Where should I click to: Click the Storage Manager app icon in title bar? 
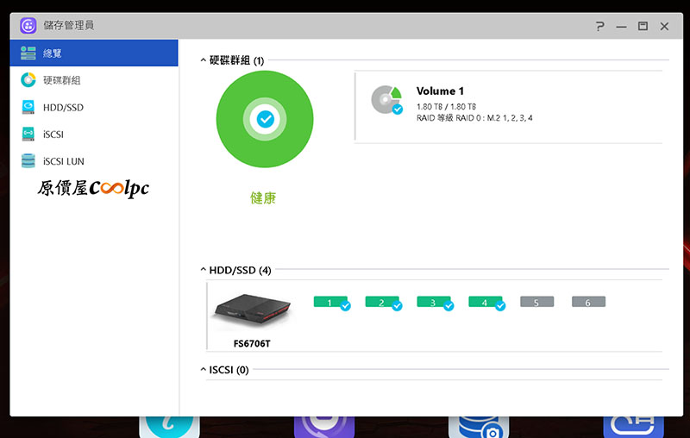pos(28,26)
